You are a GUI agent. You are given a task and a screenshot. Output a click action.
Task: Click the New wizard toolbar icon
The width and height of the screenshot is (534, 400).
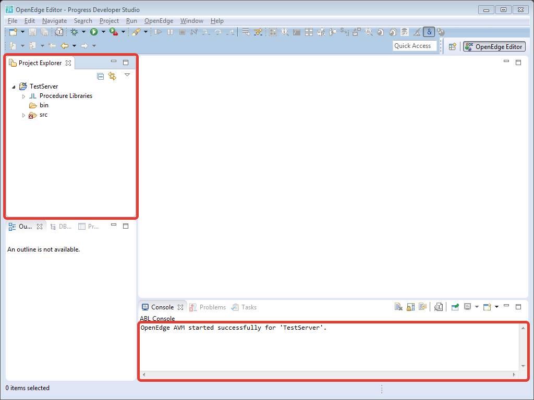13,32
